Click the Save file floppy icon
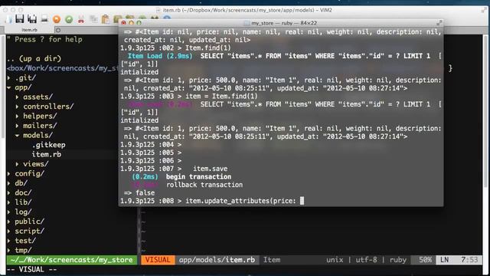The width and height of the screenshot is (490, 276). [x=20, y=19]
